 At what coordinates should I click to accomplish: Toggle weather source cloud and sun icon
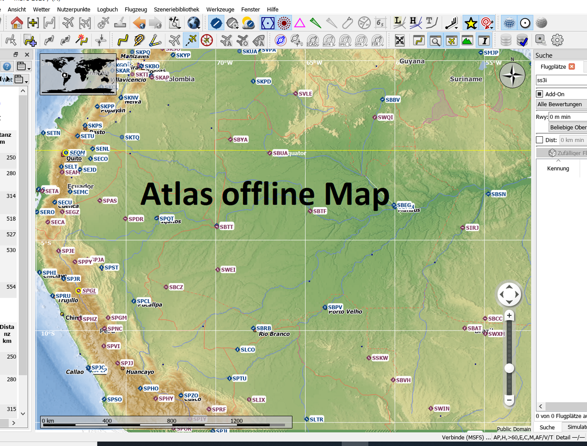248,22
